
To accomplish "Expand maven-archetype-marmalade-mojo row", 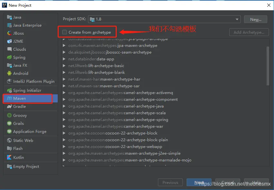I will pyautogui.click(x=64, y=160).
